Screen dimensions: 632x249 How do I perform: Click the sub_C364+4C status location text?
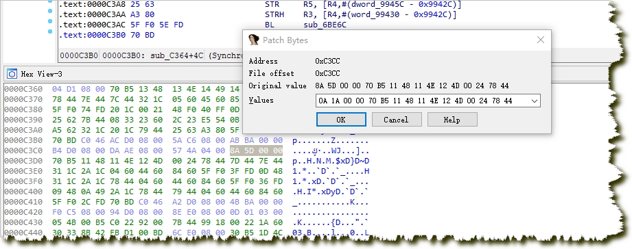(177, 56)
